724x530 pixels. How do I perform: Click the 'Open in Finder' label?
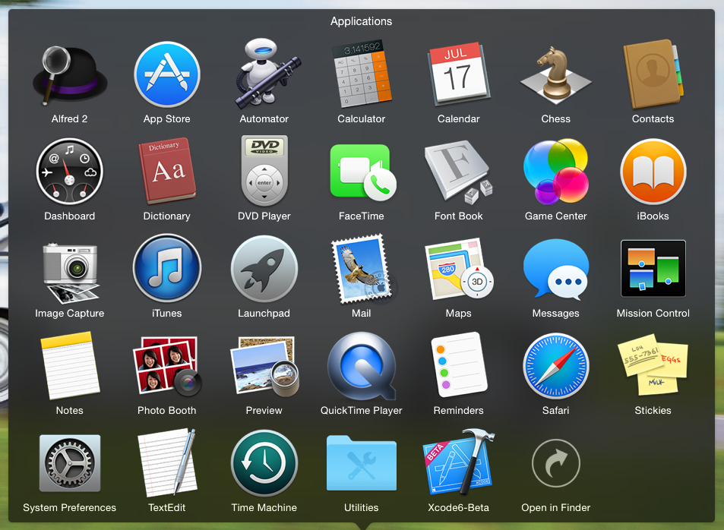pos(556,507)
